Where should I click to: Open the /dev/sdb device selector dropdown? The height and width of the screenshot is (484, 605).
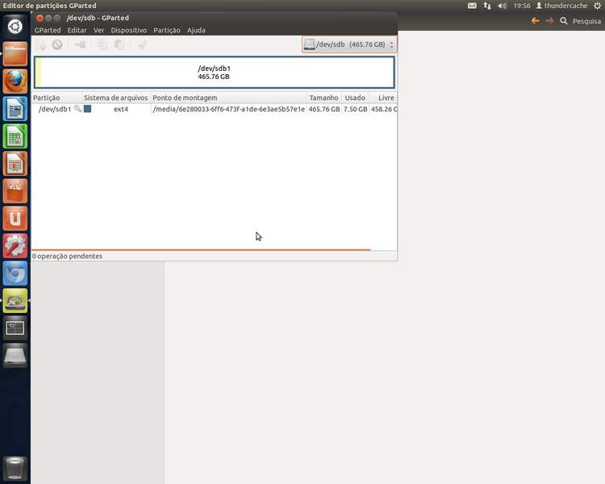(x=349, y=44)
